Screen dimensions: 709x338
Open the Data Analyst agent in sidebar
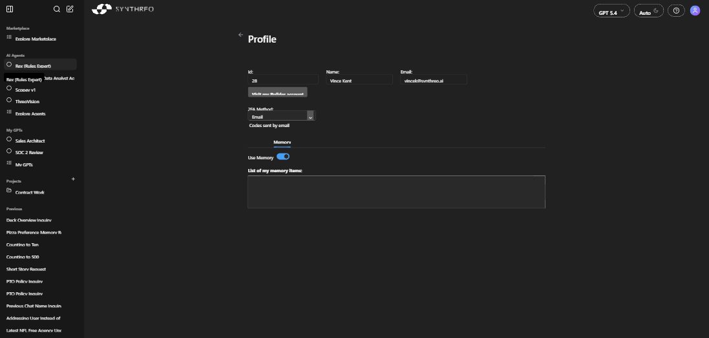59,79
